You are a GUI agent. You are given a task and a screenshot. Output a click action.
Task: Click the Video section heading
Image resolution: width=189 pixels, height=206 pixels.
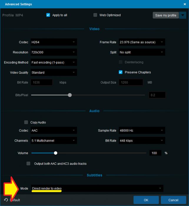point(94,29)
